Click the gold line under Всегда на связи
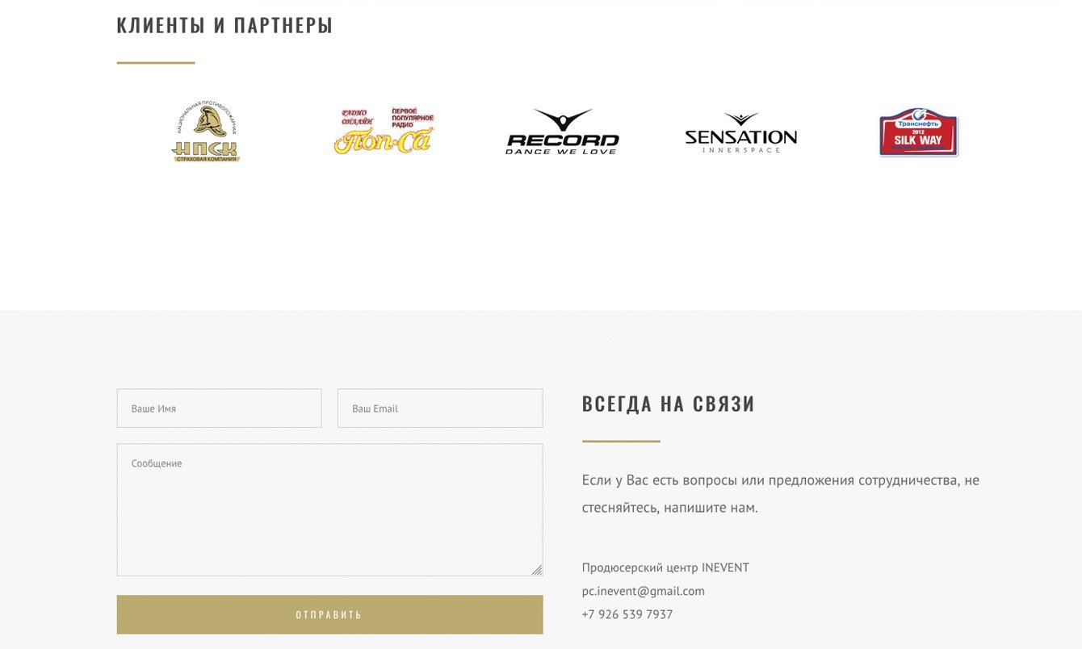Viewport: 1082px width, 649px height. tap(621, 441)
